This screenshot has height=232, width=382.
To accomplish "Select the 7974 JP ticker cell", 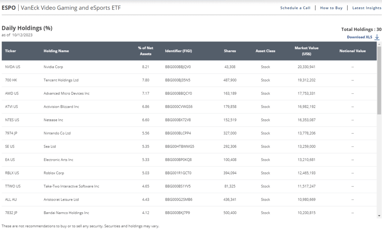I will 11,133.
